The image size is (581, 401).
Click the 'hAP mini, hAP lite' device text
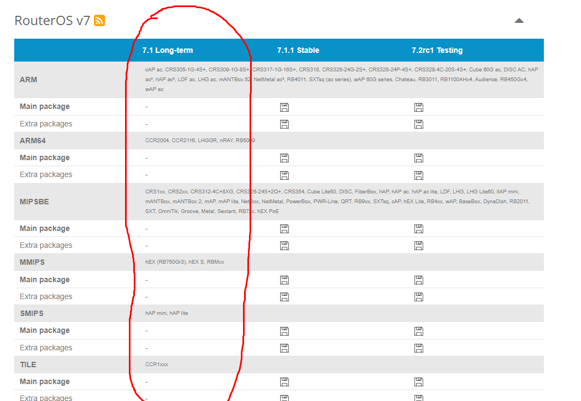coord(167,313)
